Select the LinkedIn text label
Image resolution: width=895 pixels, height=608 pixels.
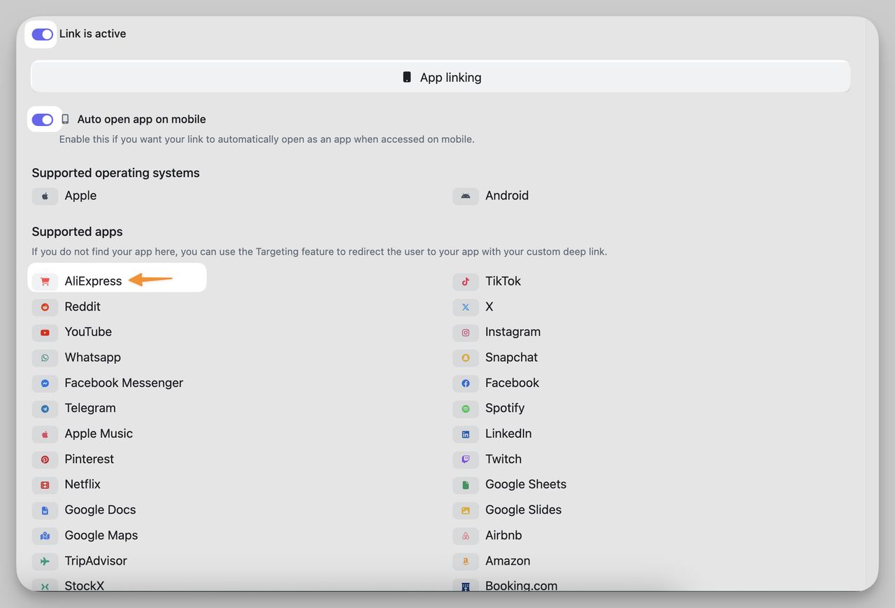pyautogui.click(x=508, y=434)
